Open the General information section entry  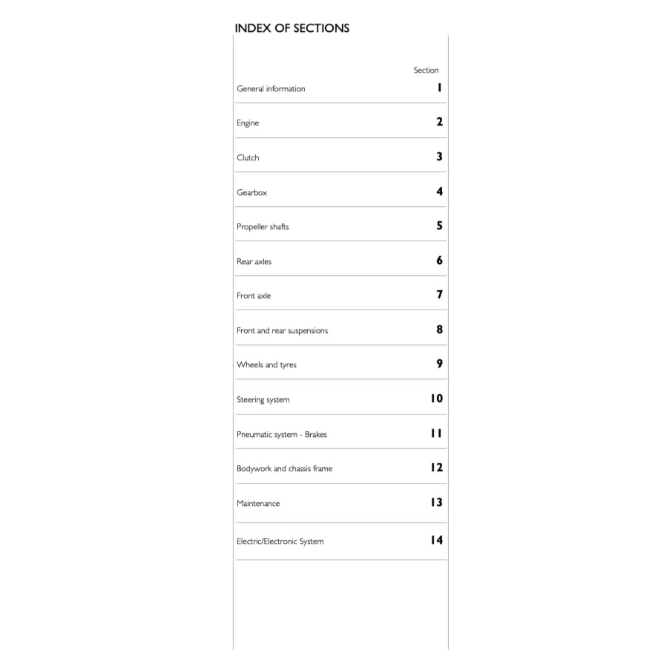tap(271, 89)
